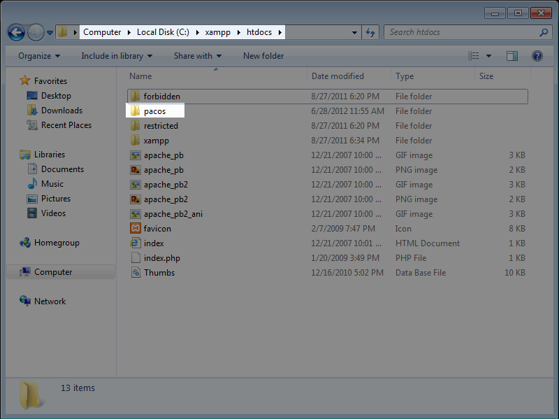
Task: Select the index.php file icon
Action: click(135, 257)
